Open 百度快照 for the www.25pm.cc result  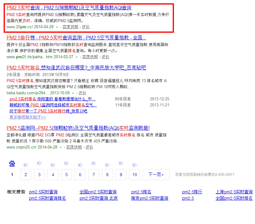[70, 27]
